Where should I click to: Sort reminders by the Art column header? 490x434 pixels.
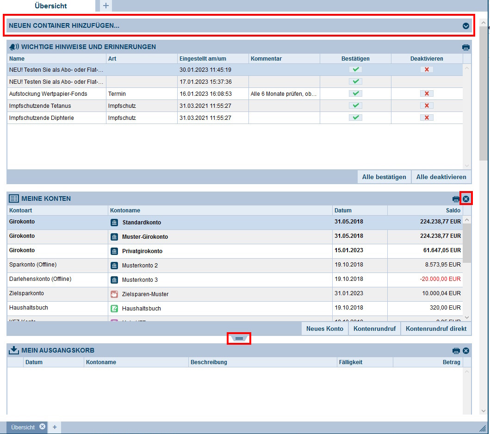(142, 59)
